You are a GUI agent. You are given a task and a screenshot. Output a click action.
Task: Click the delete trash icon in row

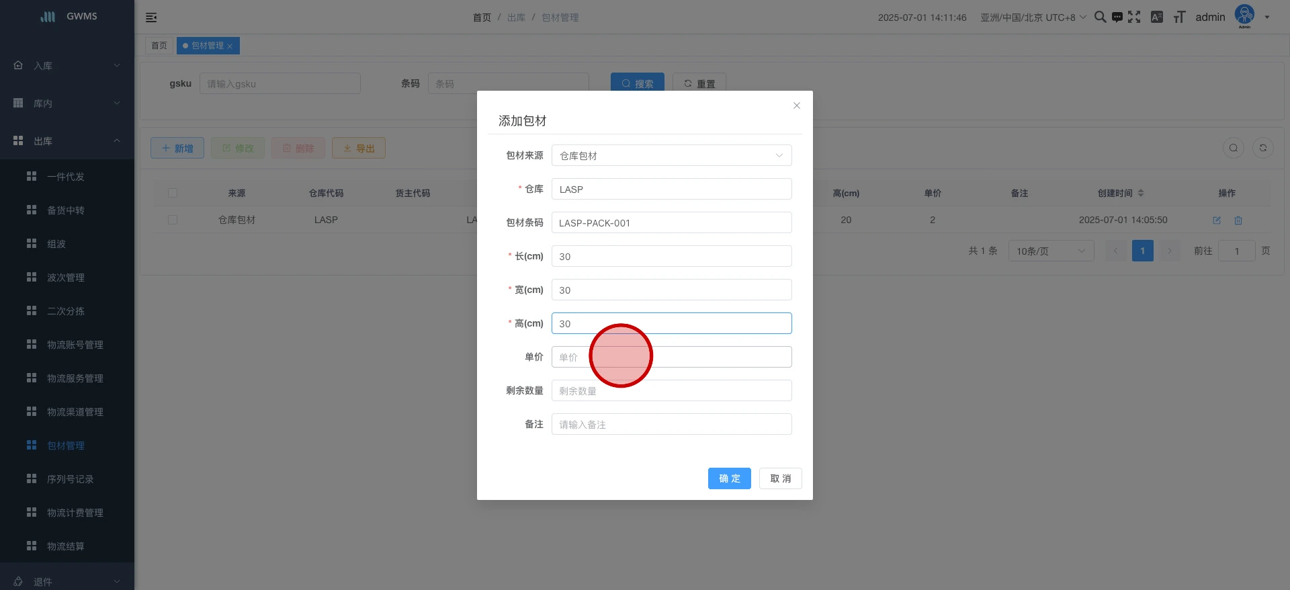pyautogui.click(x=1238, y=220)
